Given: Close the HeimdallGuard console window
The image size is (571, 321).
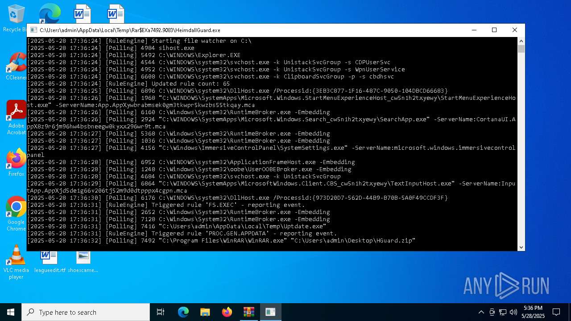Looking at the screenshot, I should click(x=515, y=30).
